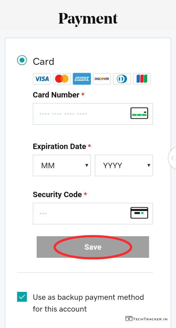Click the Mastercard logo icon
This screenshot has width=176, height=328.
[62, 79]
